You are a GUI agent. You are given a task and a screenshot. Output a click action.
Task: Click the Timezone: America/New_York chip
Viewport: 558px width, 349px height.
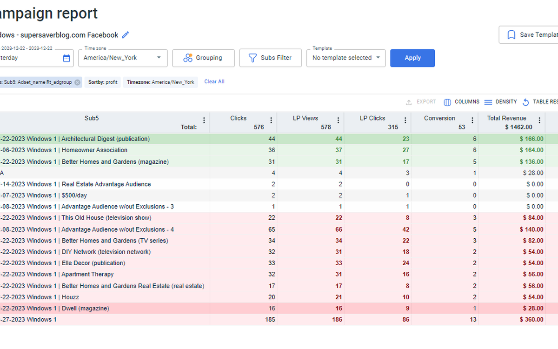[x=160, y=82]
